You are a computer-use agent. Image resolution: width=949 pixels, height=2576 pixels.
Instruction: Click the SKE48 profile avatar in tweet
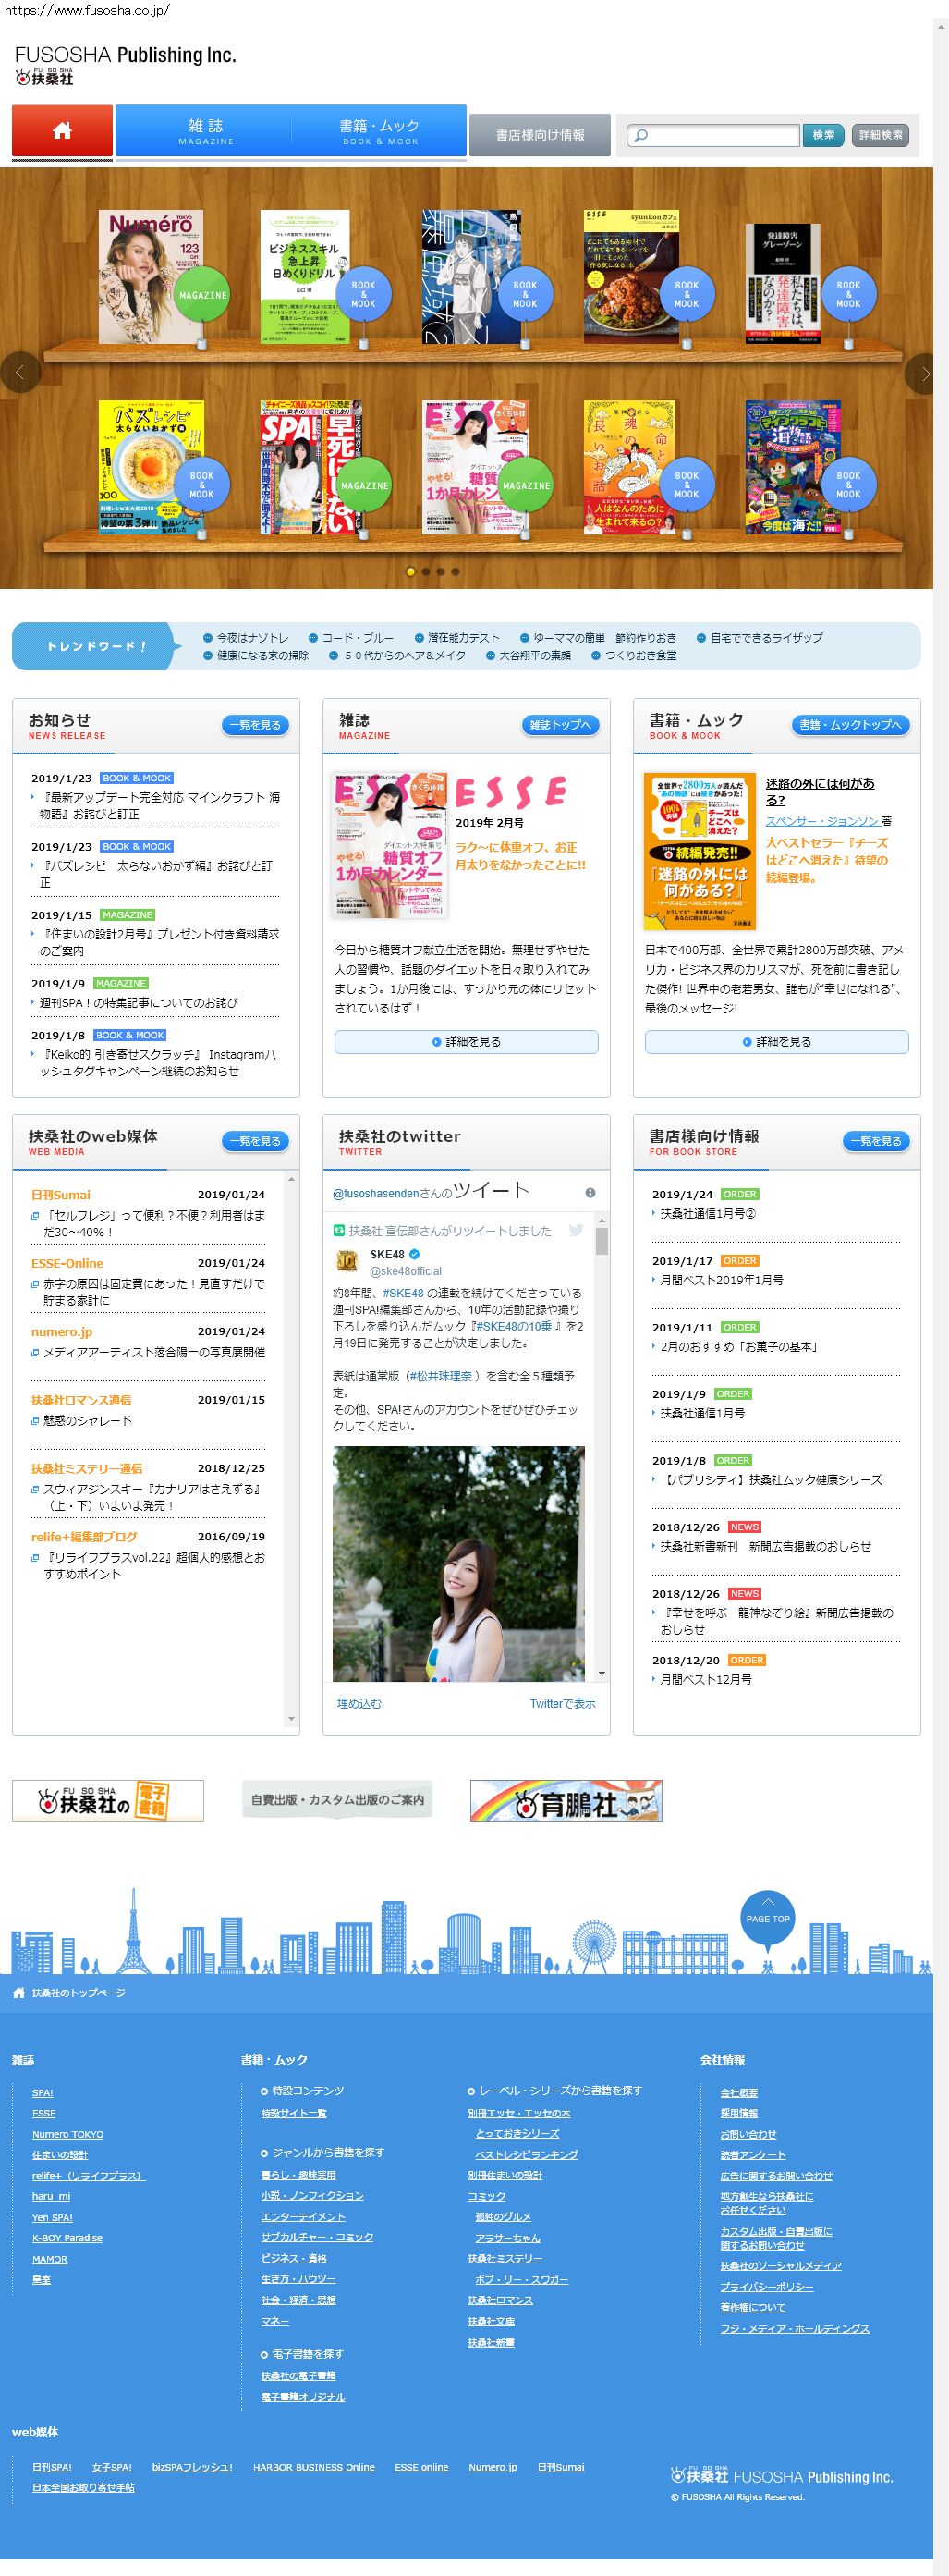347,1261
